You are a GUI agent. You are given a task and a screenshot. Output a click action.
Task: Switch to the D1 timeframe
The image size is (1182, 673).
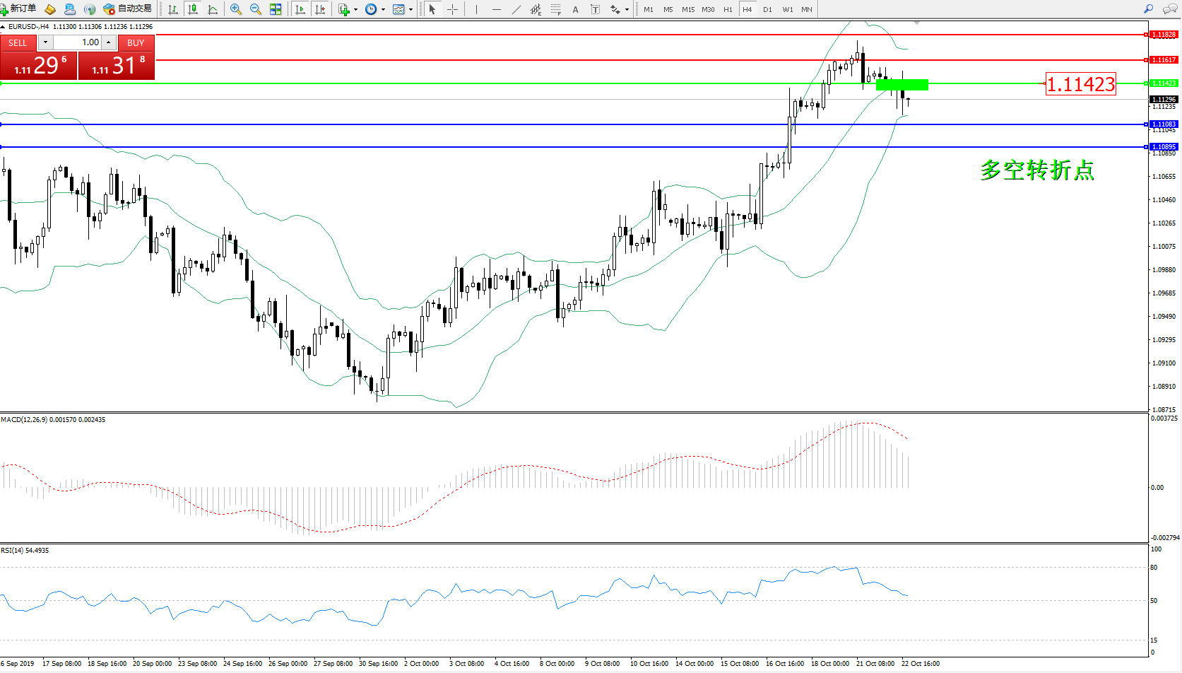(767, 9)
